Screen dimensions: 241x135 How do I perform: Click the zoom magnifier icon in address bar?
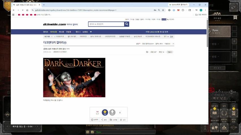(x=159, y=10)
